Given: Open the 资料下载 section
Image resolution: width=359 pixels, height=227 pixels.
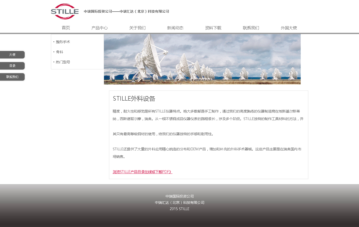Looking at the screenshot, I should pyautogui.click(x=213, y=28).
